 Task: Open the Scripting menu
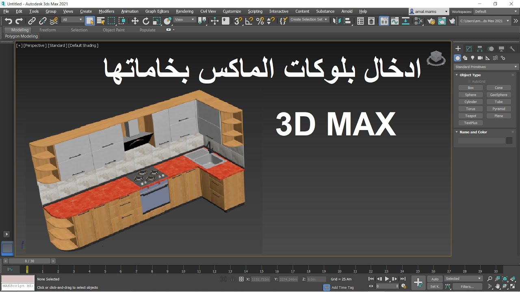[x=255, y=11]
